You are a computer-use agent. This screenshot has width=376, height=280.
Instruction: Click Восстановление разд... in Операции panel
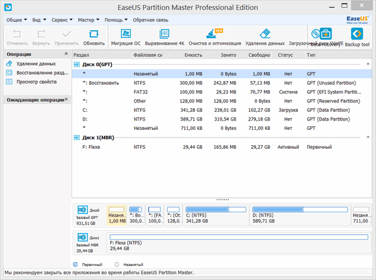pyautogui.click(x=42, y=73)
